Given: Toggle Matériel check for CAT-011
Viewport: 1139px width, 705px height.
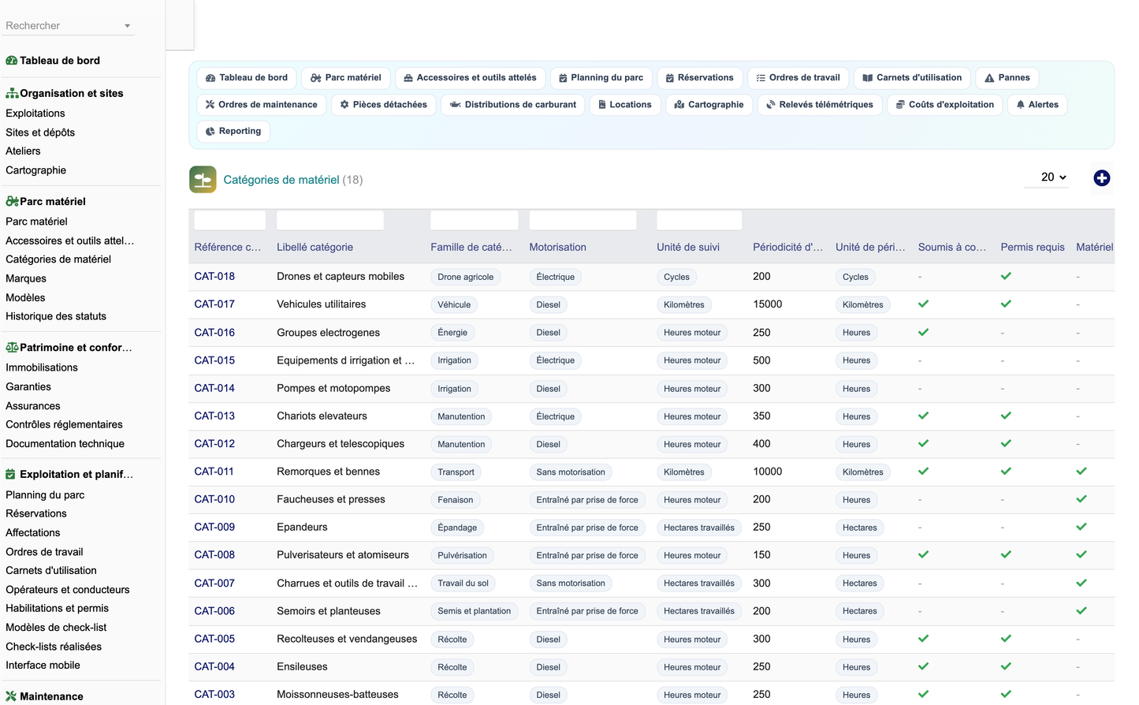Looking at the screenshot, I should (1081, 472).
